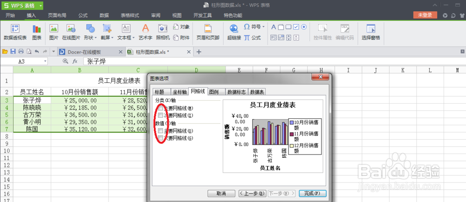Click 取消 to cancel chart dialog
This screenshot has height=202, width=466.
221,194
